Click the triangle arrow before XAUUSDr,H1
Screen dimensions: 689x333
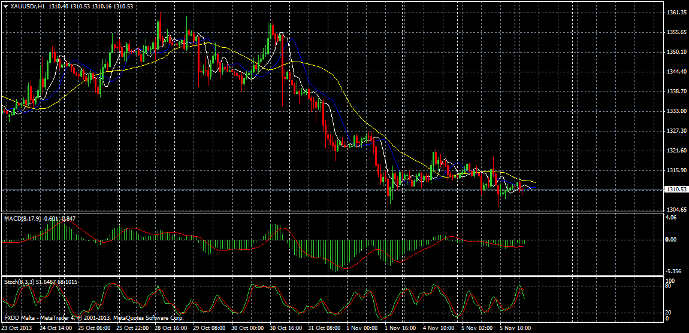pos(5,6)
